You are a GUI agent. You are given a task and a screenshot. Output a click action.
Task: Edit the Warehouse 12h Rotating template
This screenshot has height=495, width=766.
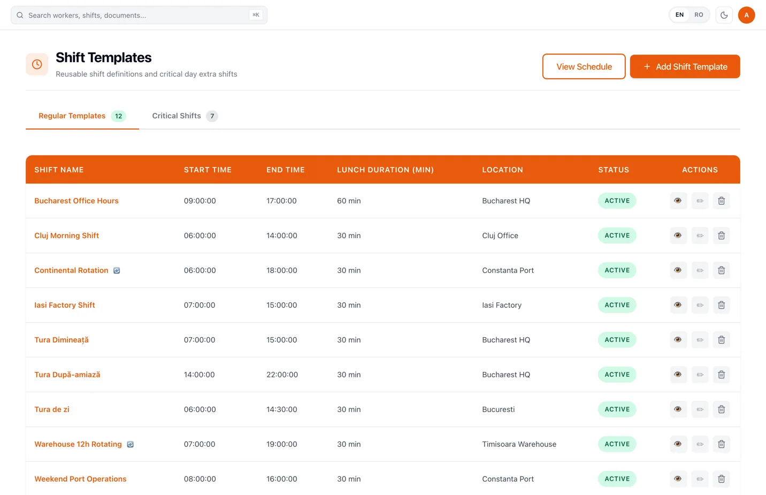(x=700, y=444)
